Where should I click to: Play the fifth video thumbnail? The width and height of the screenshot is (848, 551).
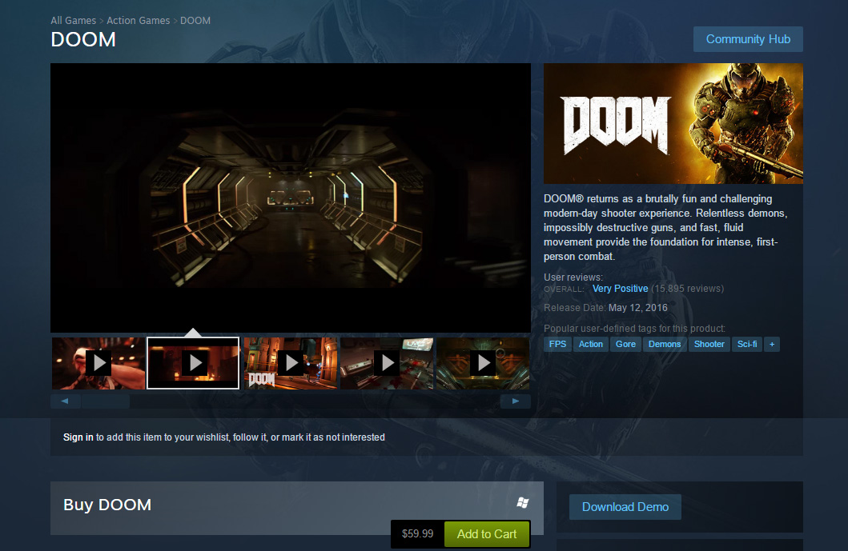pos(483,363)
